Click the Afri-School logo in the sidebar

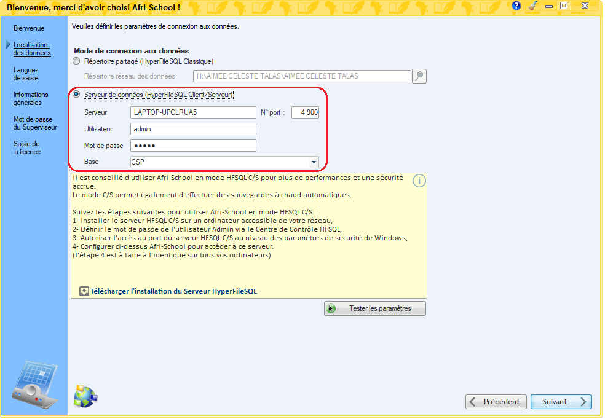click(x=34, y=385)
